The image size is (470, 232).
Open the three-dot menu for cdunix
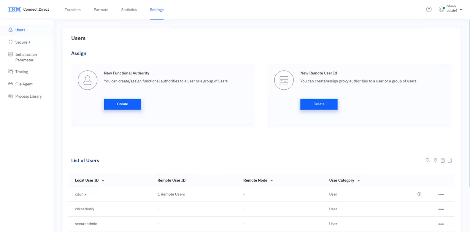coord(441,195)
